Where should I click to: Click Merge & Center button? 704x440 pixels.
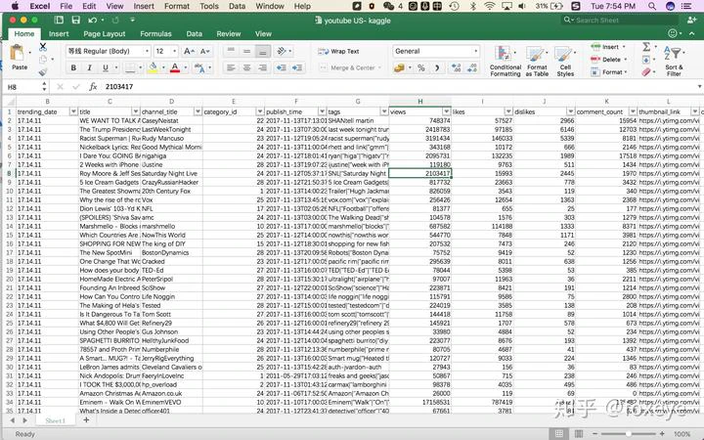pos(347,67)
